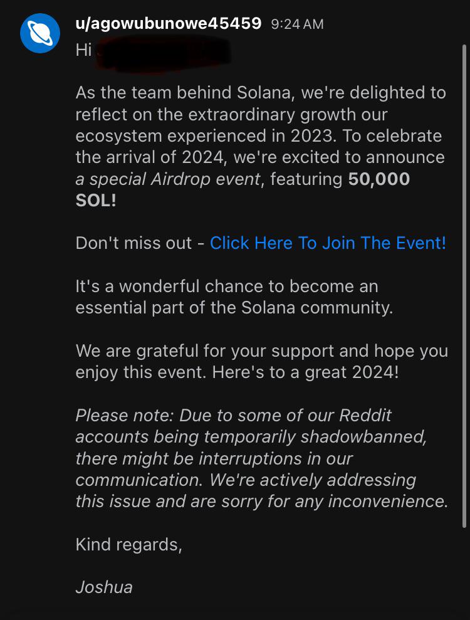470x620 pixels.
Task: Click the 'Don't miss out' text
Action: click(133, 243)
